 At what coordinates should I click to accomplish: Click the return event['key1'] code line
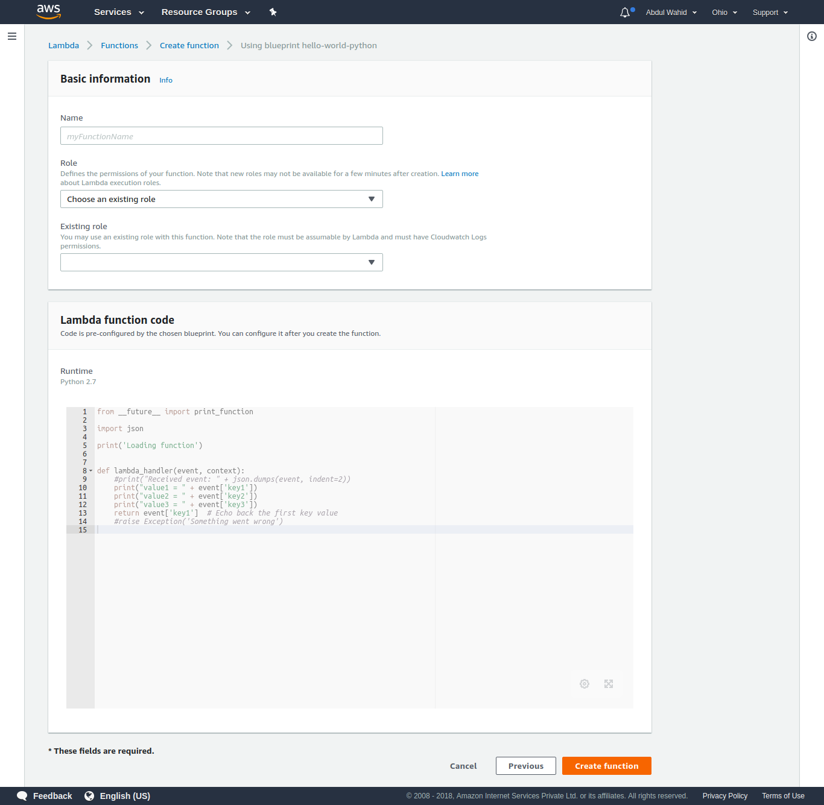(226, 513)
